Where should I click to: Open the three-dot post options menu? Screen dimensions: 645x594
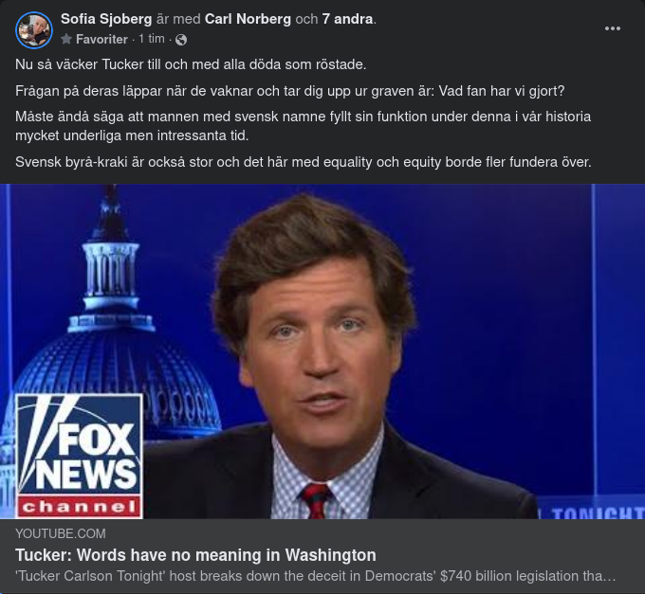tap(613, 28)
